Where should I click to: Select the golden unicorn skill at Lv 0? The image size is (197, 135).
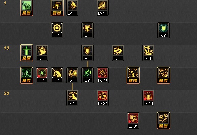pos(57,75)
